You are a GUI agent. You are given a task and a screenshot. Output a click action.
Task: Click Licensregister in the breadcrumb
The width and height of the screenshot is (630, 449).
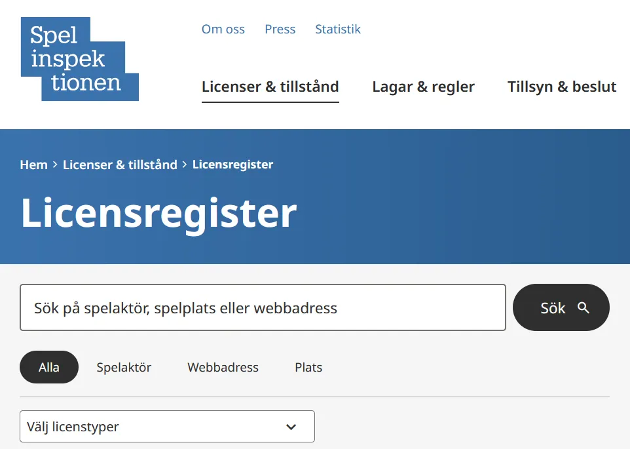coord(232,165)
